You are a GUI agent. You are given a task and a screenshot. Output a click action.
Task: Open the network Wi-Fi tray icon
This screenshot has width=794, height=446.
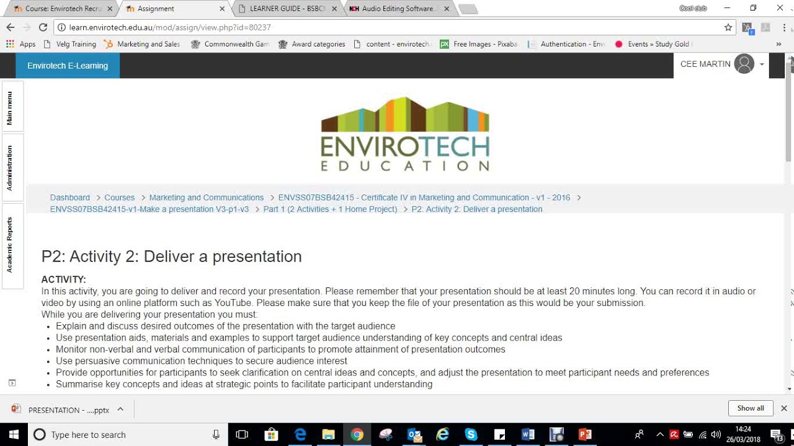coord(702,434)
